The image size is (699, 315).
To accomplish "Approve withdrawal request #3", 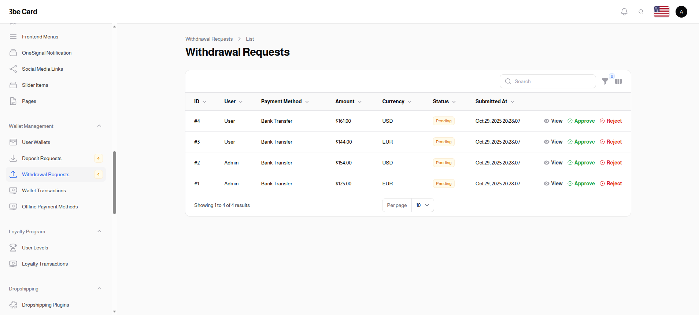I will [581, 142].
